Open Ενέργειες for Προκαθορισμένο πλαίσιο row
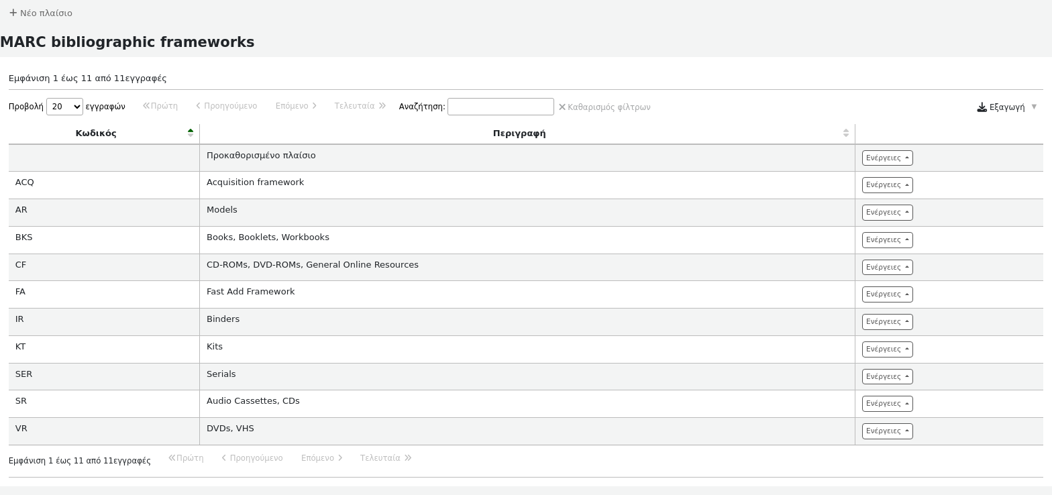This screenshot has height=495, width=1052. tap(887, 158)
